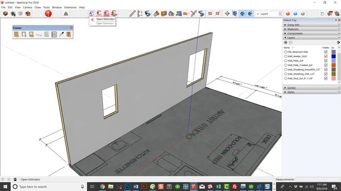Select the gray pencil-shaped tool icon

[133, 14]
